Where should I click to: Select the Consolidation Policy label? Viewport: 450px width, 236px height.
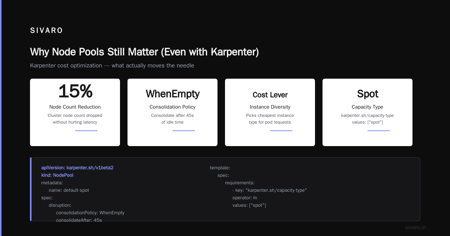pos(172,107)
